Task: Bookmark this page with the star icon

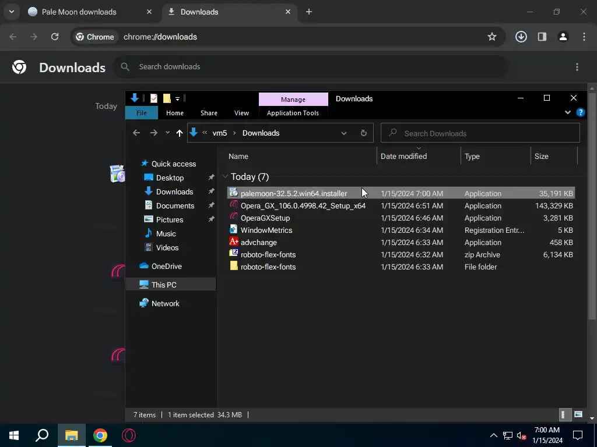Action: [x=492, y=37]
